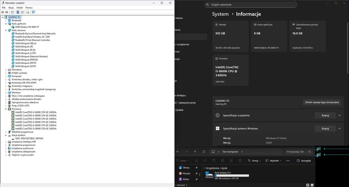Screen dimensions: 349x187
Task: Click the Copy icon in File Explorer toolbar
Action: click(x=205, y=160)
